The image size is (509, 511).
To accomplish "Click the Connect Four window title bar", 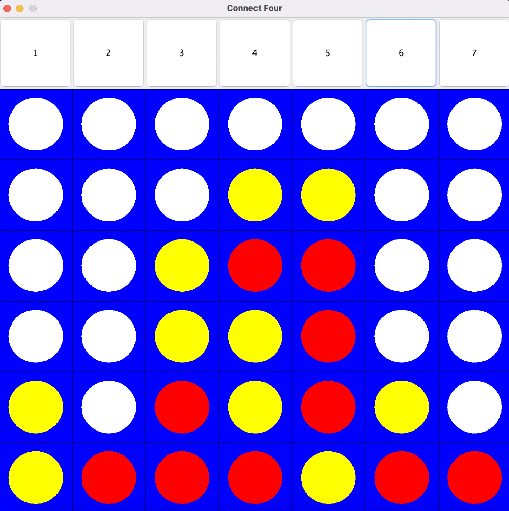I will 254,8.
